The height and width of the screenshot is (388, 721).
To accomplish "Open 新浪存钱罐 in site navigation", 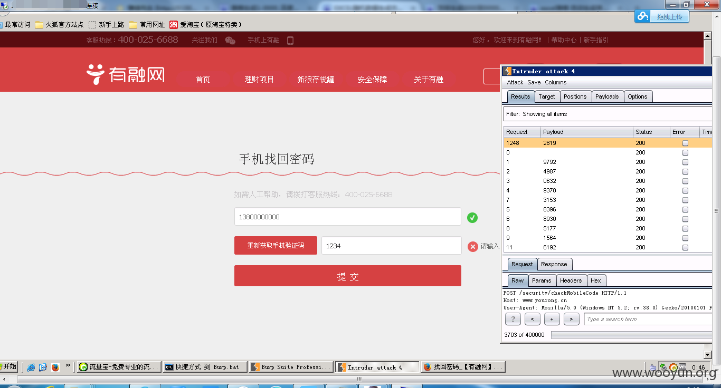I will (x=316, y=80).
